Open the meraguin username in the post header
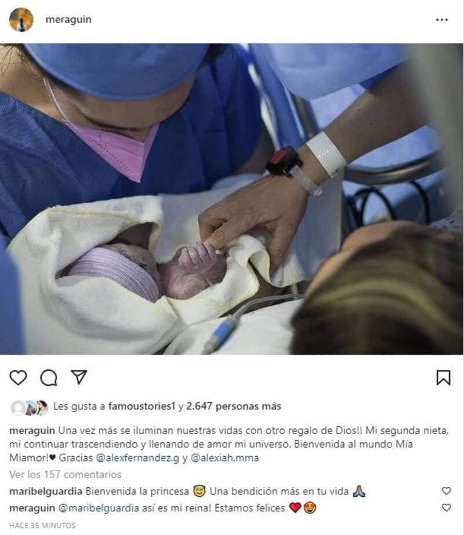This screenshot has height=535, width=464. click(68, 20)
